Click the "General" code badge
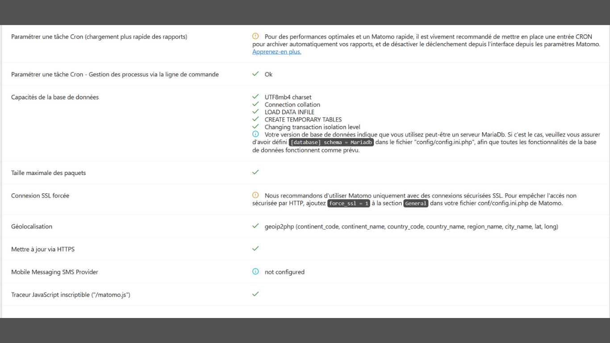 [x=416, y=204]
